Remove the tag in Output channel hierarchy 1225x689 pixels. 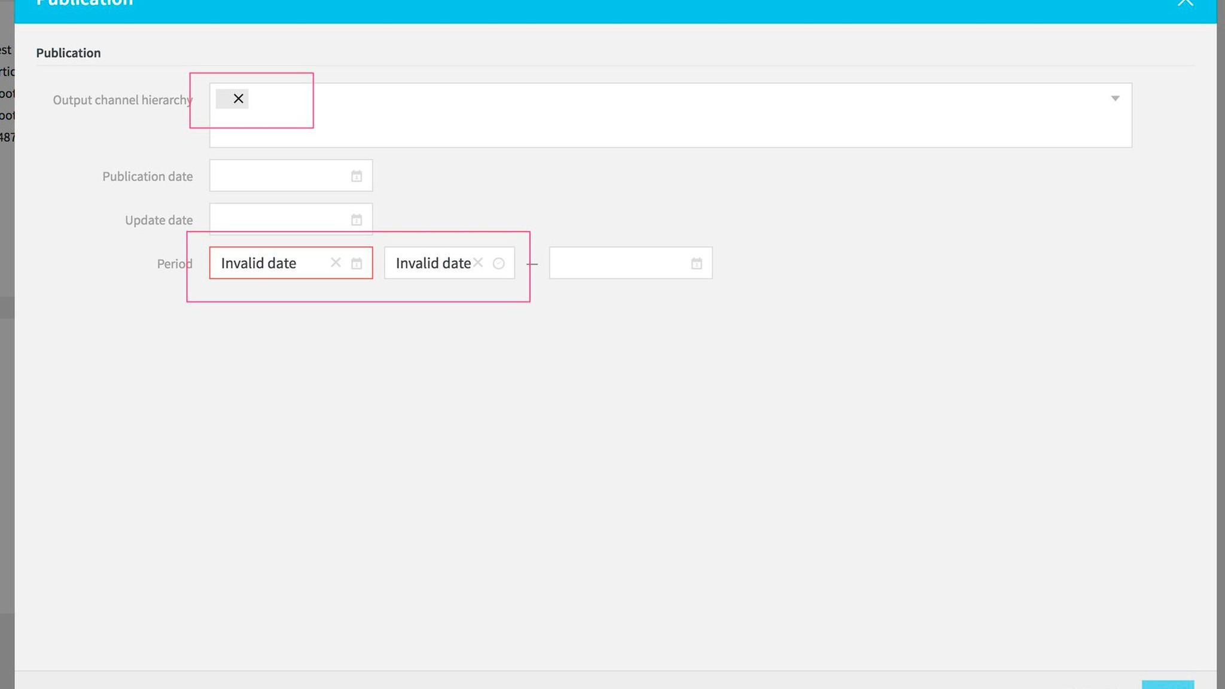pos(238,99)
